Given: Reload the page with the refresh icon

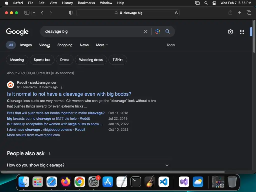Looking at the screenshot, I should [176, 13].
